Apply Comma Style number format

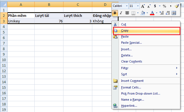[x=171, y=6]
